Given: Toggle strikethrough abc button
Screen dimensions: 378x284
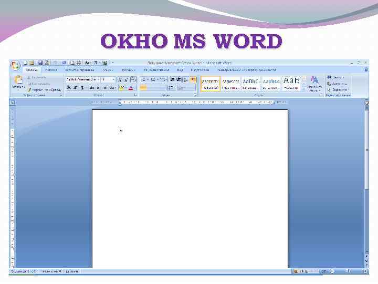Looking at the screenshot, I should point(91,88).
